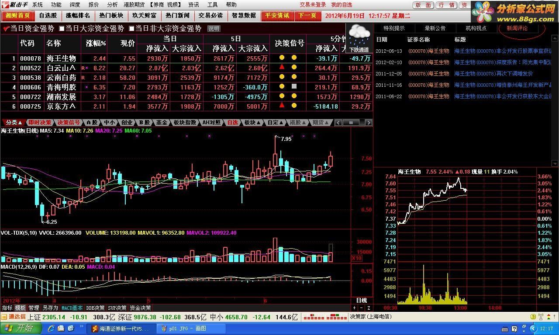Select stock row 京东方A
559x335 pixels.
pyautogui.click(x=186, y=106)
